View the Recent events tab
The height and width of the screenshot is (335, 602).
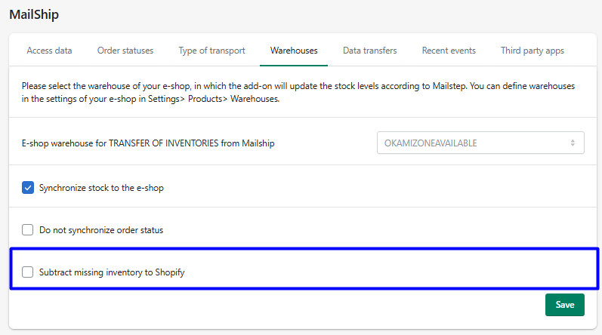(449, 51)
